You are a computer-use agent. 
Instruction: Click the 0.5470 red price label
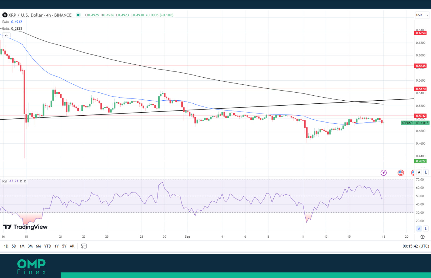[x=421, y=89]
